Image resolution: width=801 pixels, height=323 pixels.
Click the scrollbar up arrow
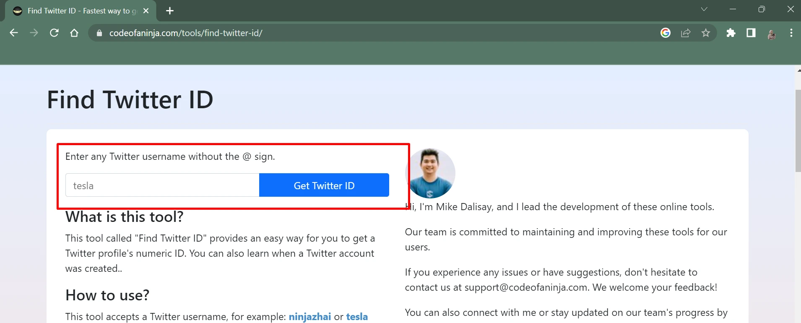[x=798, y=70]
